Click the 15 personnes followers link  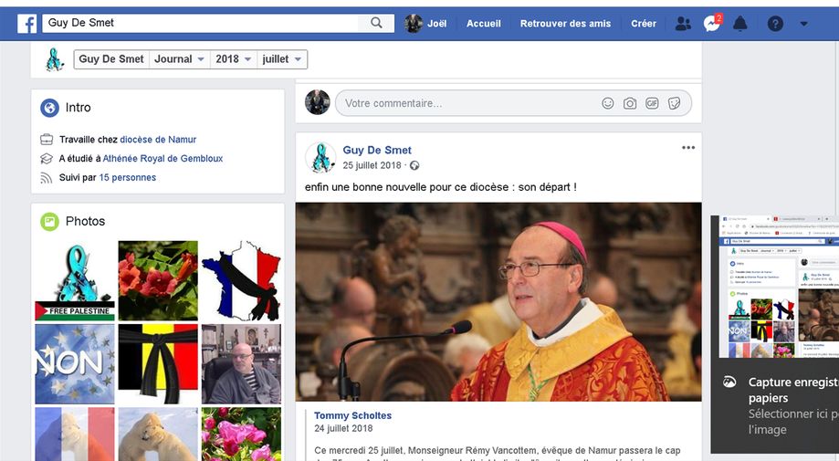point(127,178)
